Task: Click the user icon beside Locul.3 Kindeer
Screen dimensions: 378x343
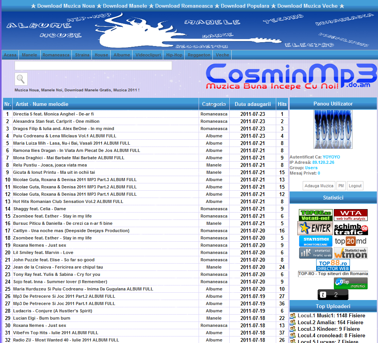Action: click(x=293, y=329)
